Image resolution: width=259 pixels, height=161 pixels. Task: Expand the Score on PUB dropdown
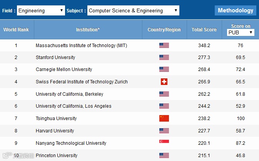click(x=241, y=32)
